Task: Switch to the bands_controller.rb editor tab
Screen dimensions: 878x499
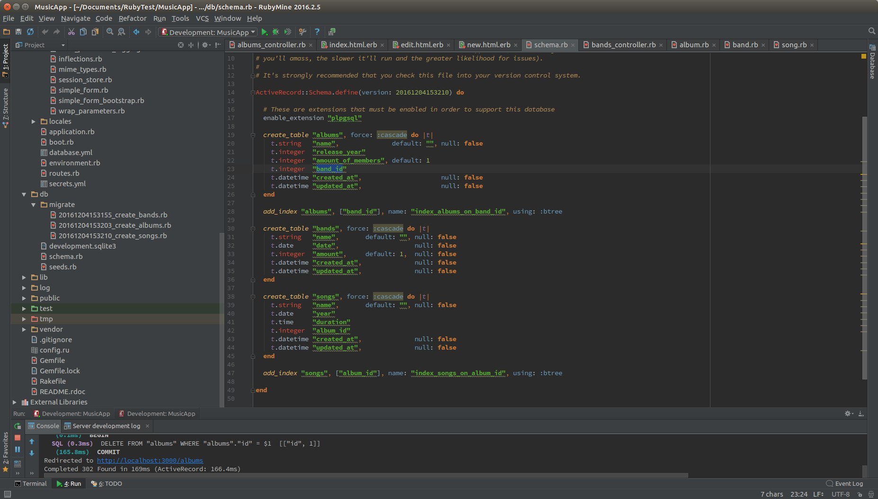Action: (x=623, y=45)
